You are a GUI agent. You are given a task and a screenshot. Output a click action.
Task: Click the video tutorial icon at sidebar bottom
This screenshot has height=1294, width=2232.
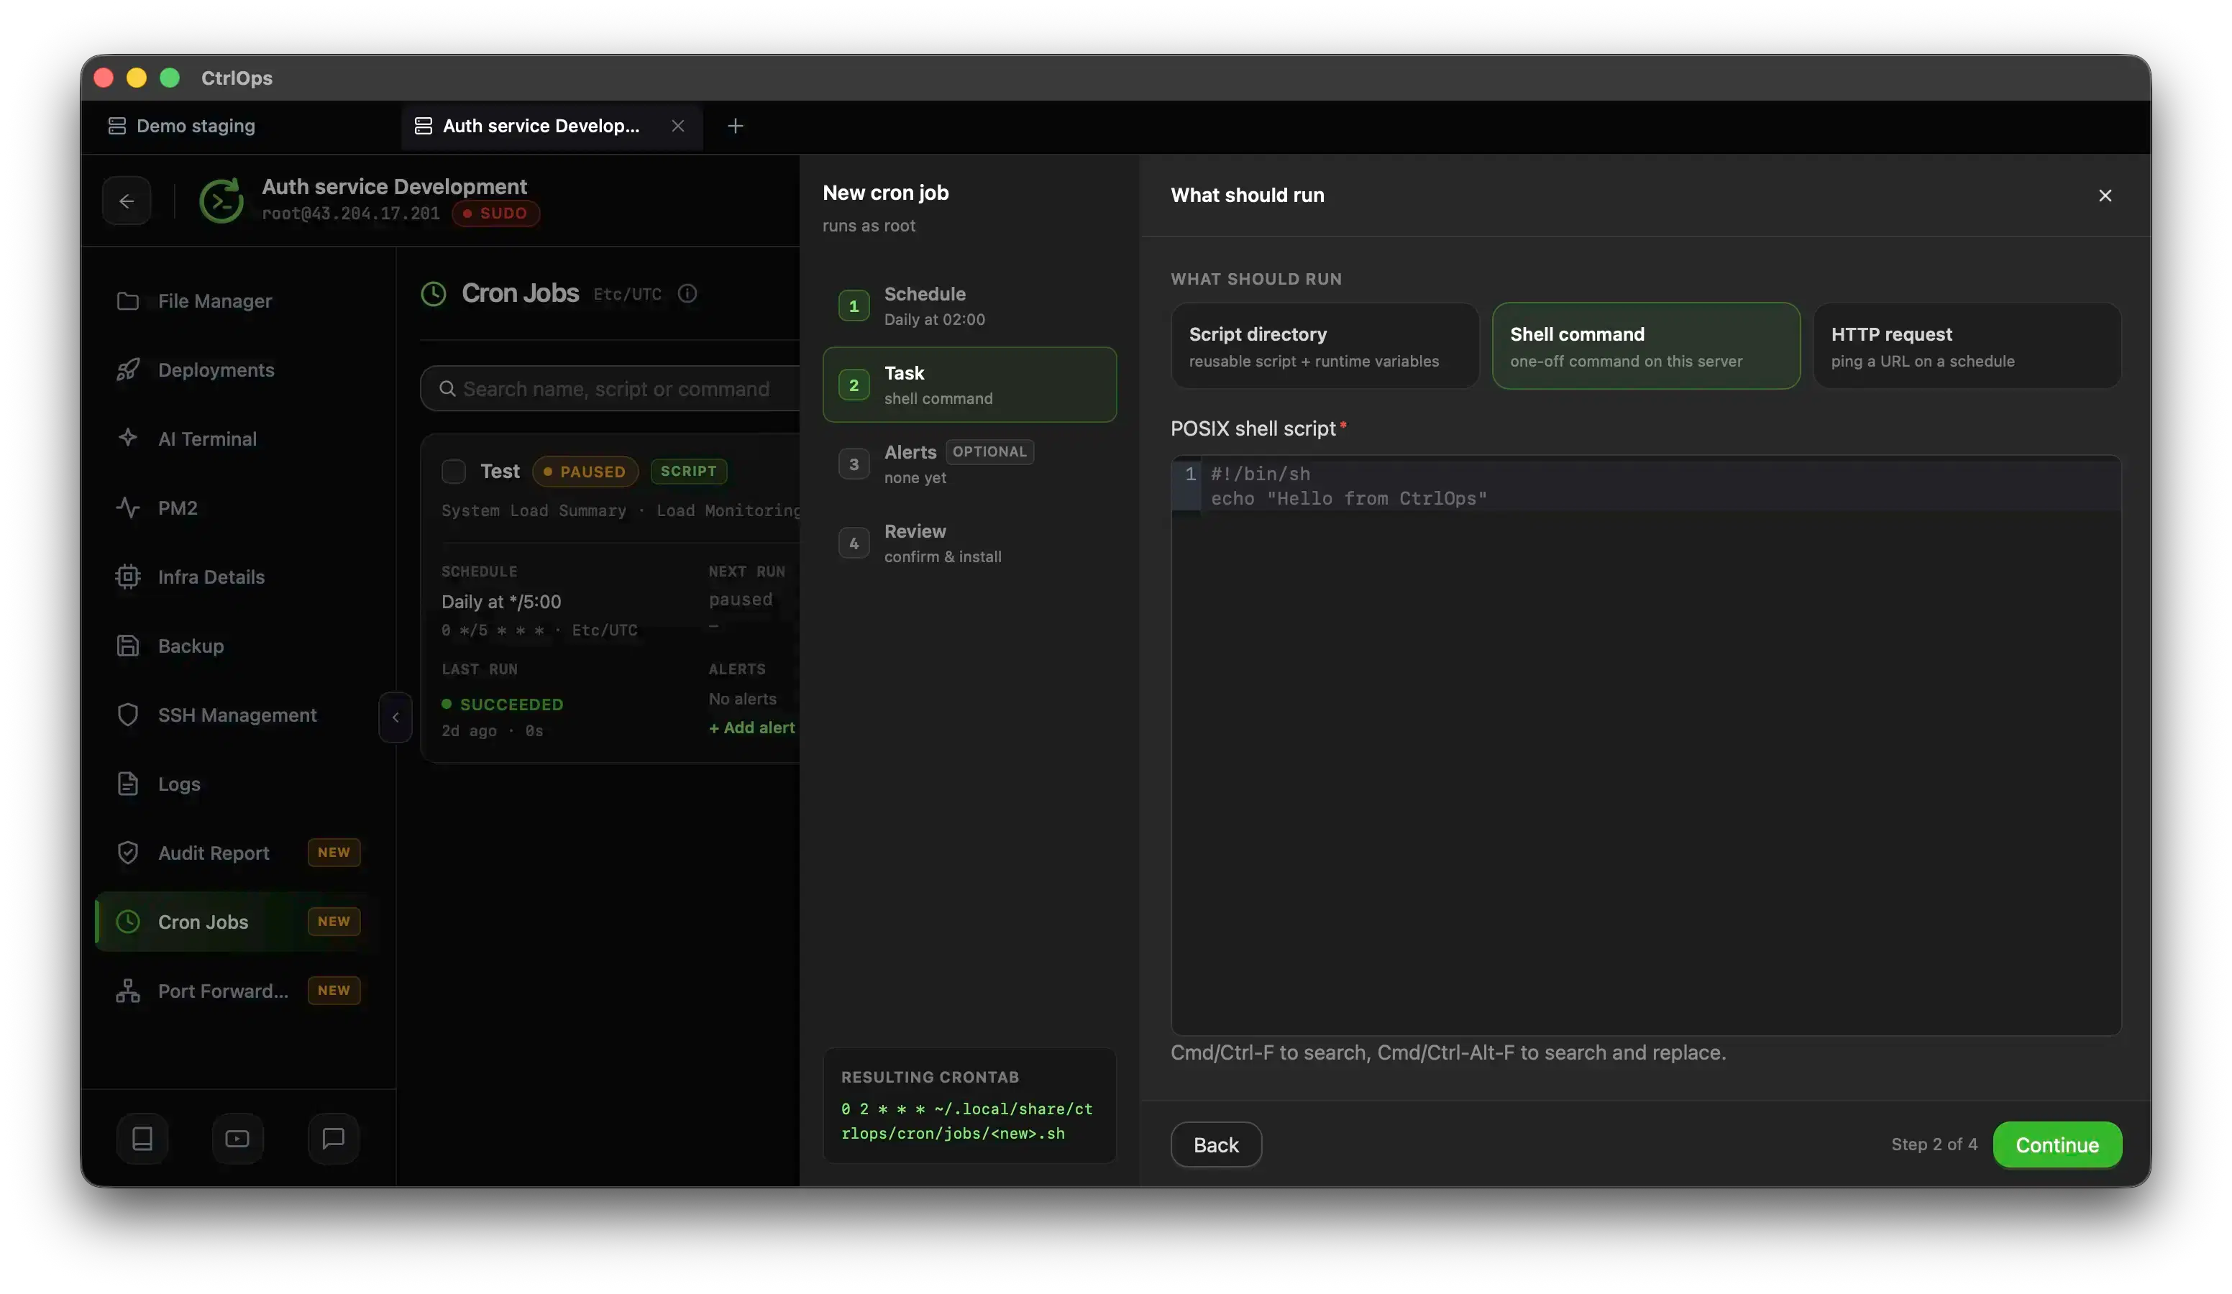[237, 1139]
